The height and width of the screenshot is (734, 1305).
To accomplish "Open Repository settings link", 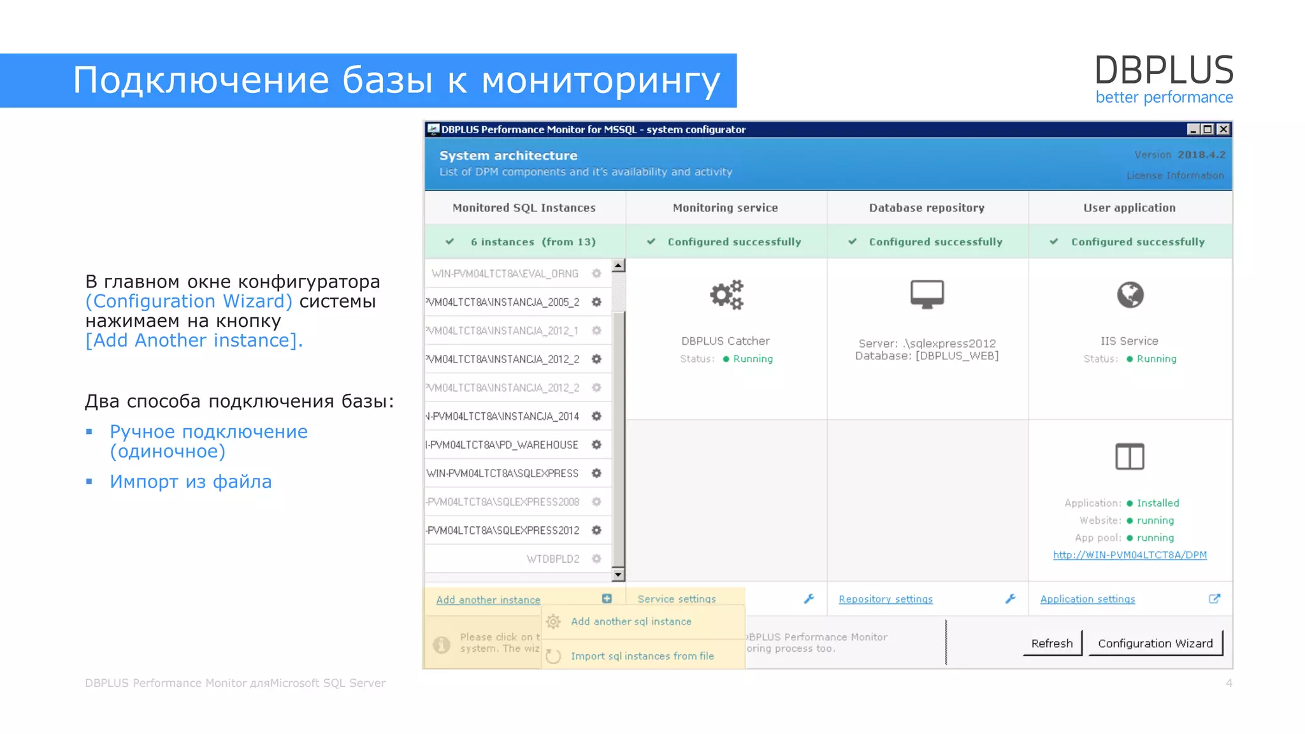I will [886, 599].
